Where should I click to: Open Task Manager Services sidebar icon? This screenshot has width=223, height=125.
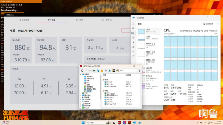pos(133,56)
